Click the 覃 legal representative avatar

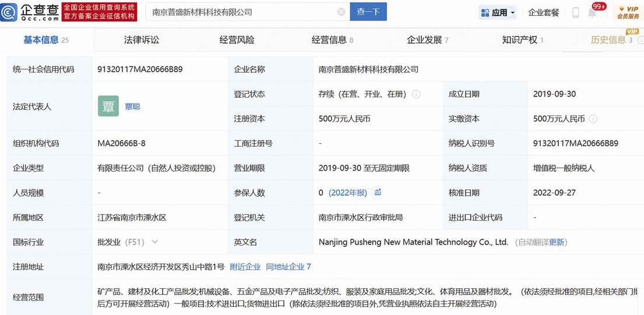[108, 106]
